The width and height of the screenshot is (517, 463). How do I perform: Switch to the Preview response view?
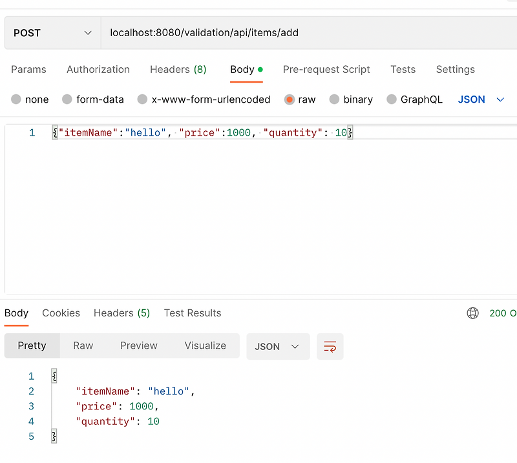pos(139,345)
